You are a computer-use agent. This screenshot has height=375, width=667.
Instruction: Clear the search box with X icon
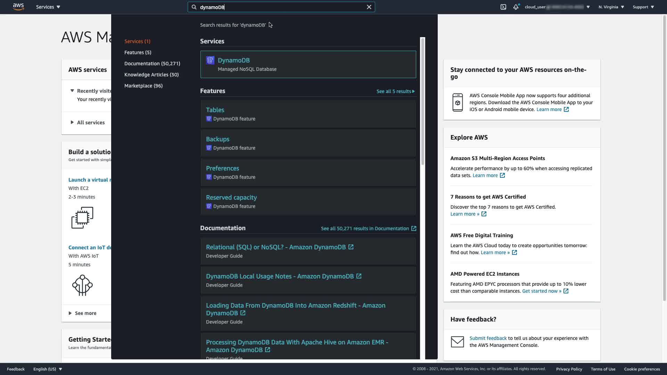(x=369, y=7)
